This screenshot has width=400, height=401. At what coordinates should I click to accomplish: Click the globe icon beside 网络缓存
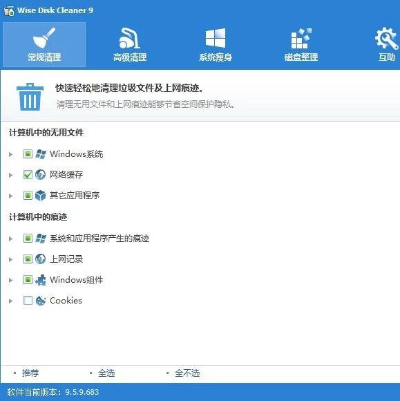click(x=40, y=175)
